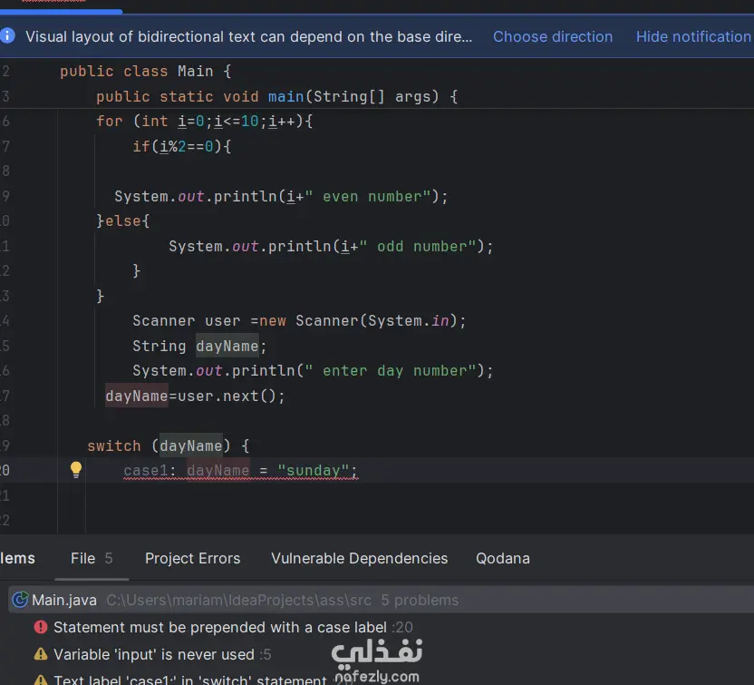
Task: Click warning icon beside Text label 'case1:' problem
Action: click(x=41, y=679)
